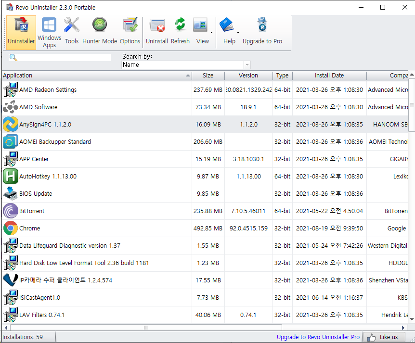Select the AMD Software icon
The image size is (415, 343).
click(11, 107)
